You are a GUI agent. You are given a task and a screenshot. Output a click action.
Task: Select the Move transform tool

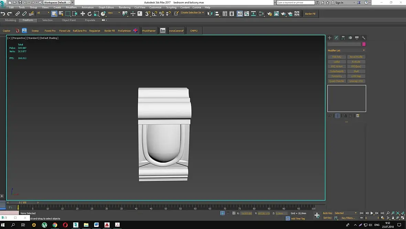pyautogui.click(x=83, y=14)
